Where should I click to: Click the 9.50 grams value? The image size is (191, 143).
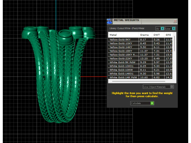[143, 47]
